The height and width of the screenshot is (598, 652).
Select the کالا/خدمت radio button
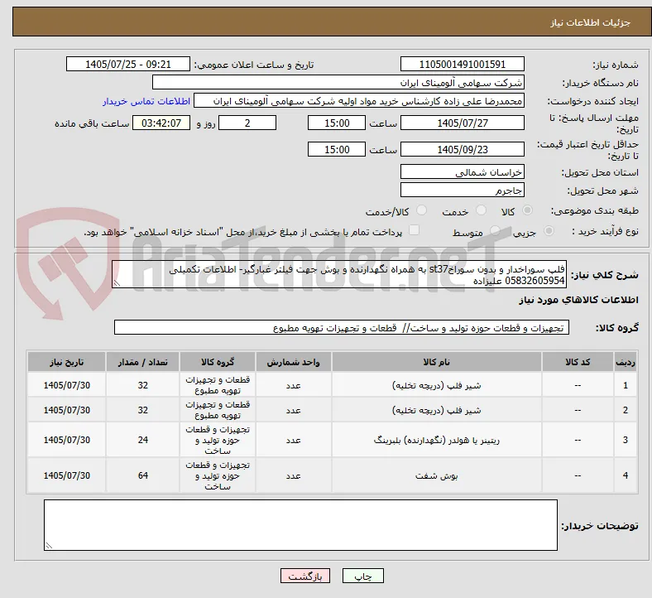[x=422, y=210]
